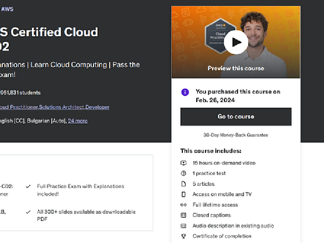Viewport: 324px width, 243px height.
Task: Play the course preview video
Action: click(x=236, y=42)
